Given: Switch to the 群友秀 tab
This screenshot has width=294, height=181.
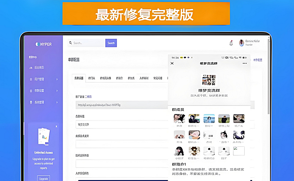Looking at the screenshot, I should click(131, 78).
